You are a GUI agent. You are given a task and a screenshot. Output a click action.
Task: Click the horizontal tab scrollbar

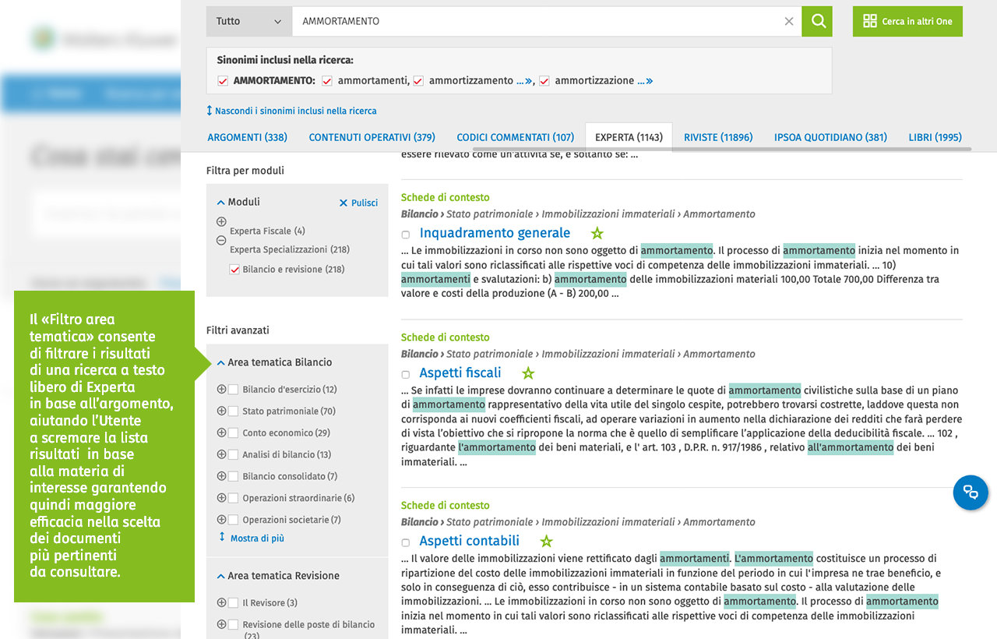pos(810,148)
